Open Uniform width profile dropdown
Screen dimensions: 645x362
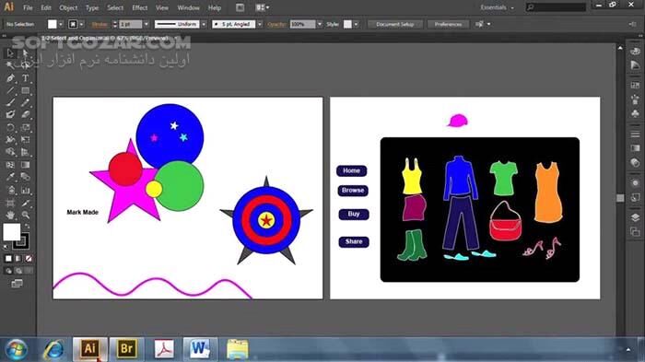coord(204,24)
